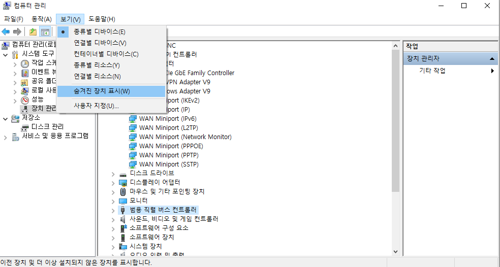Click the device list scroll down arrow
The image size is (500, 267).
point(396,252)
